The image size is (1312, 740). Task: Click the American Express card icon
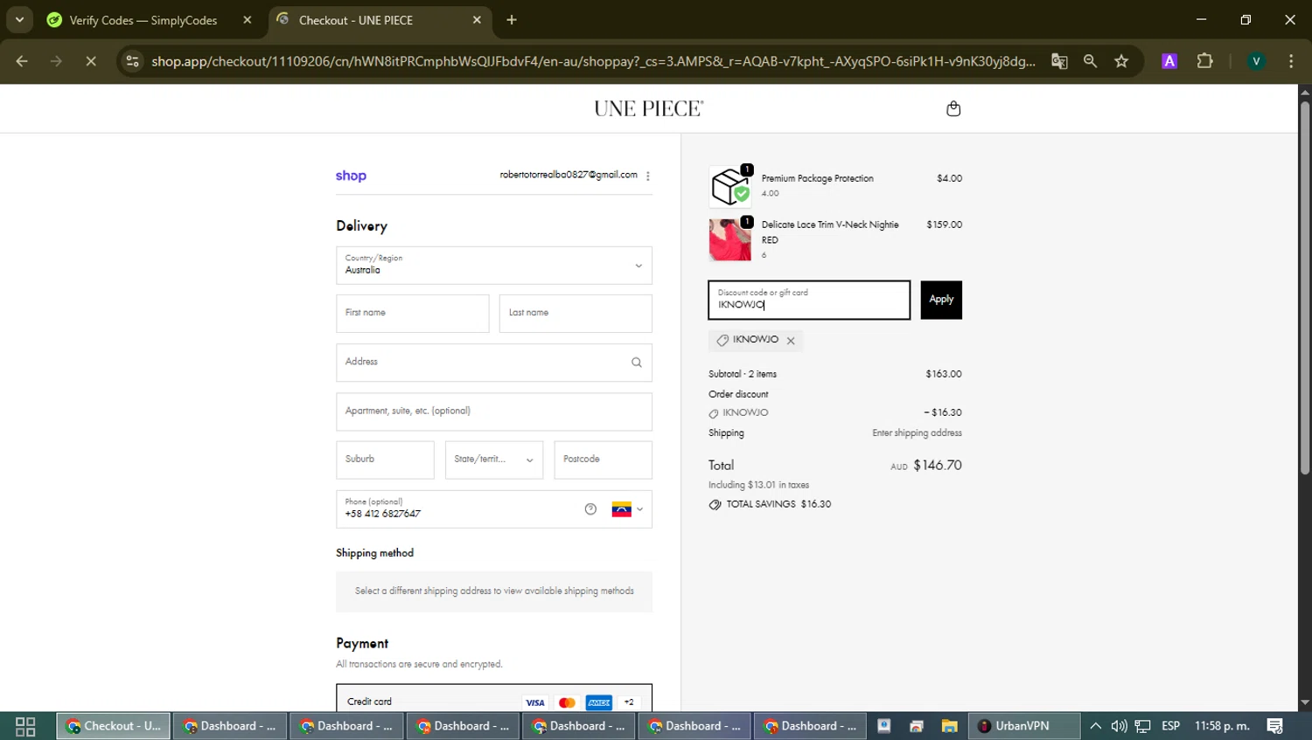599,702
